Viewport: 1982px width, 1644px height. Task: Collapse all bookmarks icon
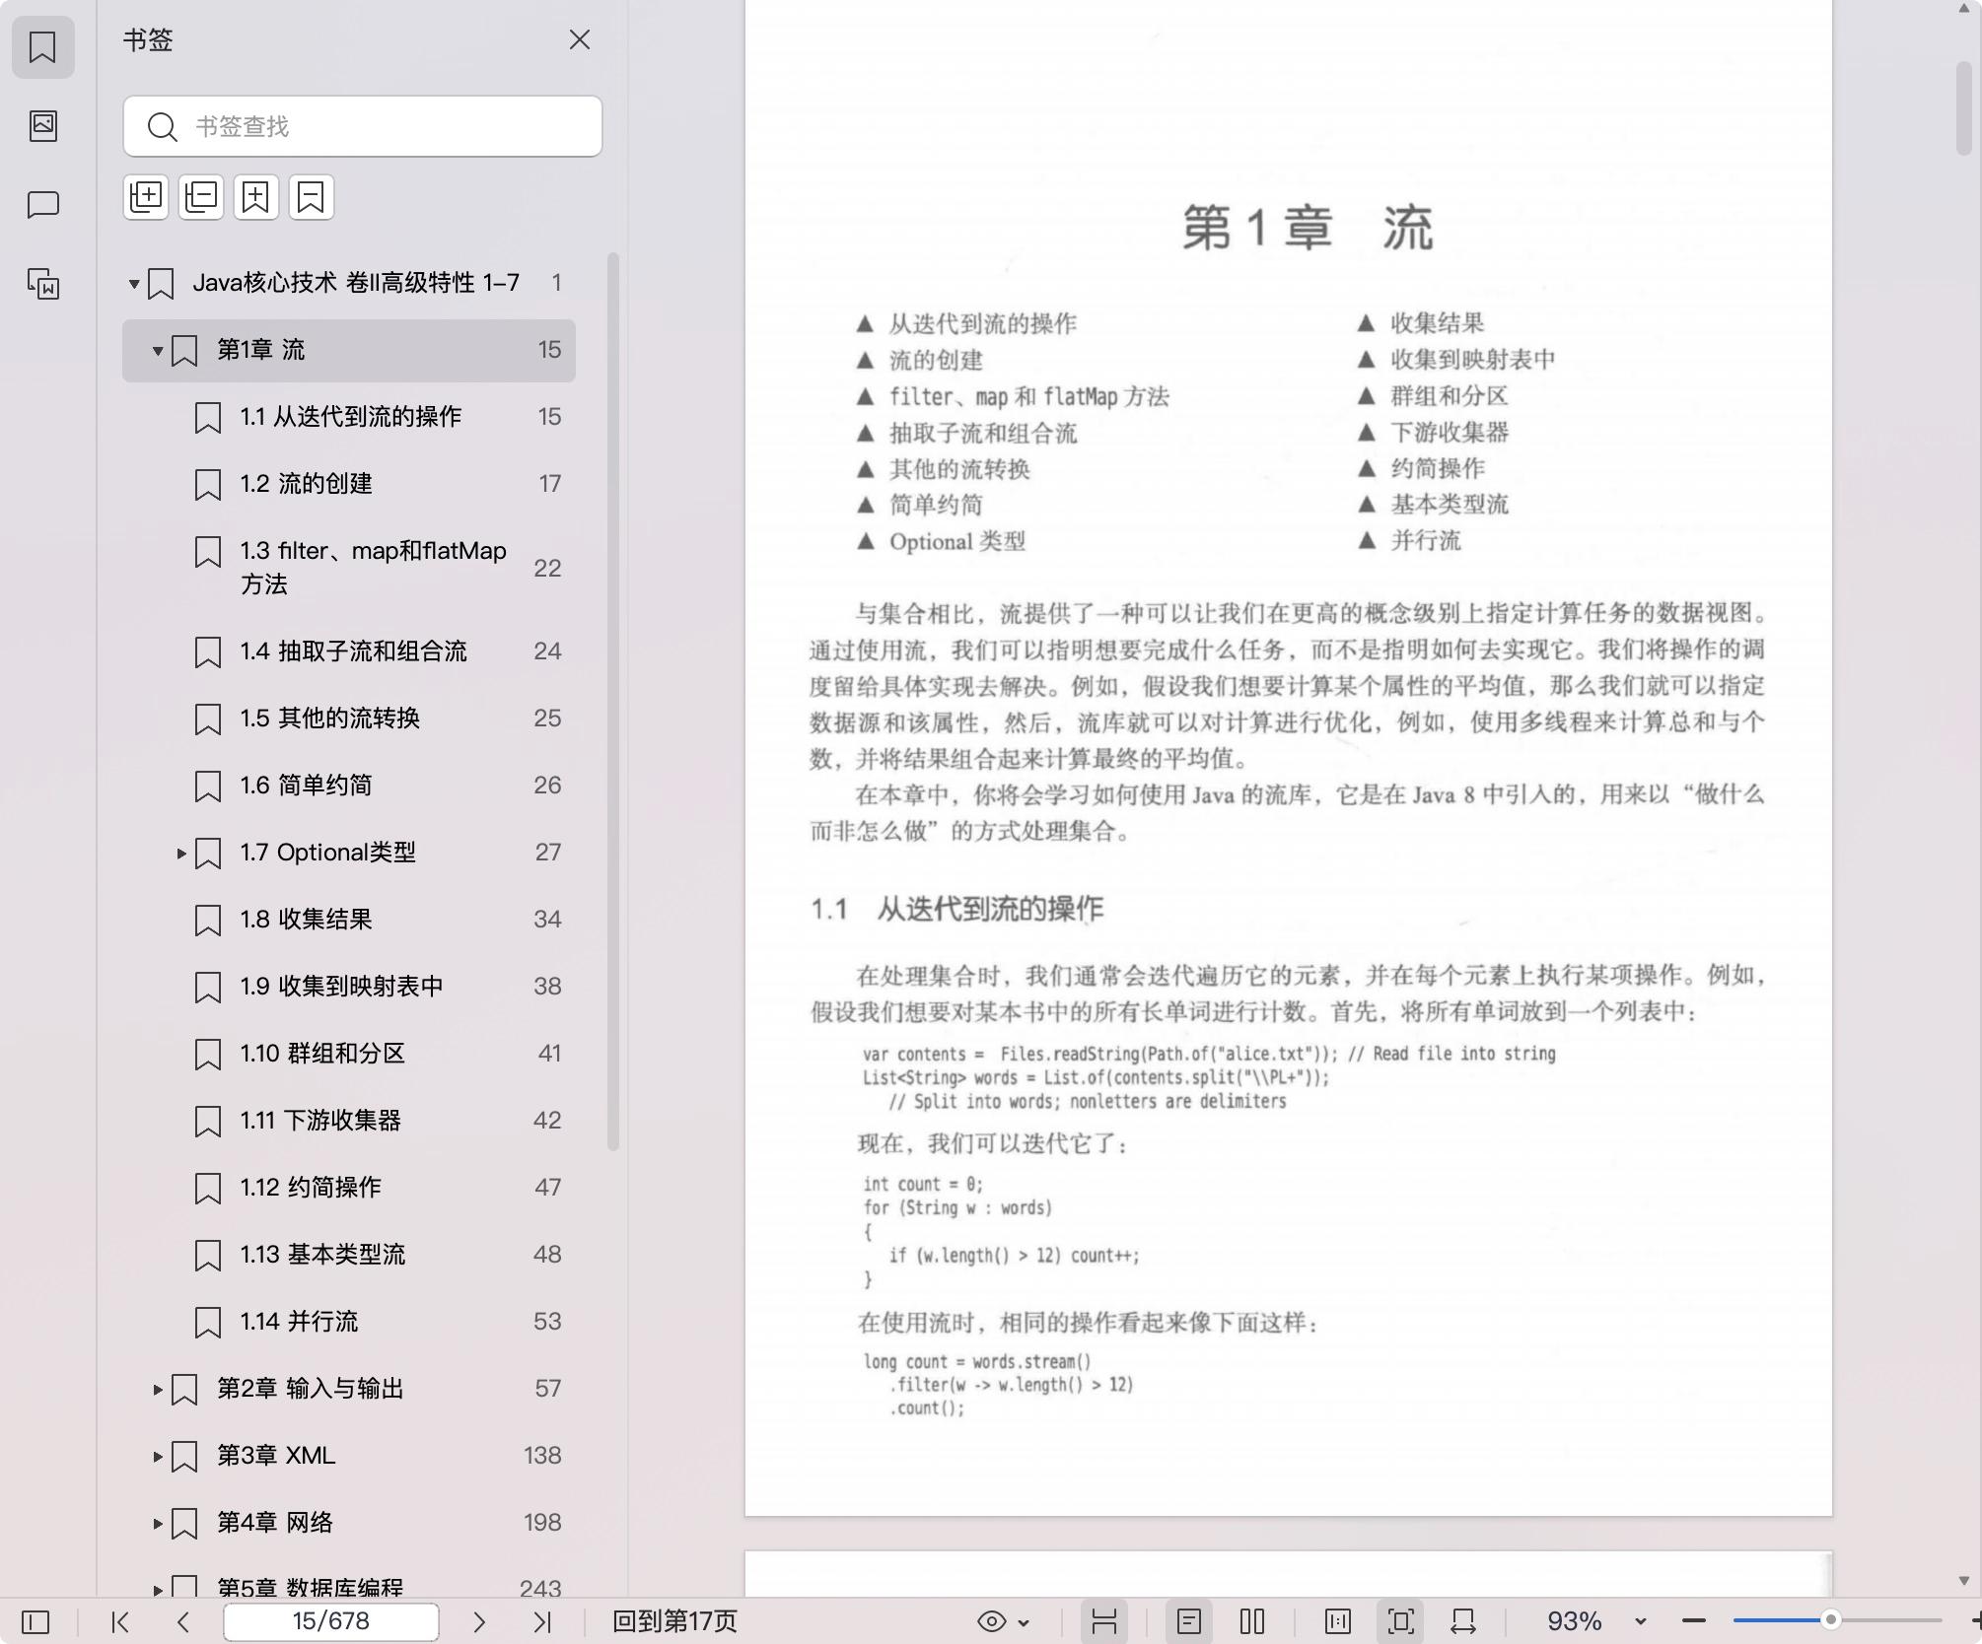(x=201, y=197)
